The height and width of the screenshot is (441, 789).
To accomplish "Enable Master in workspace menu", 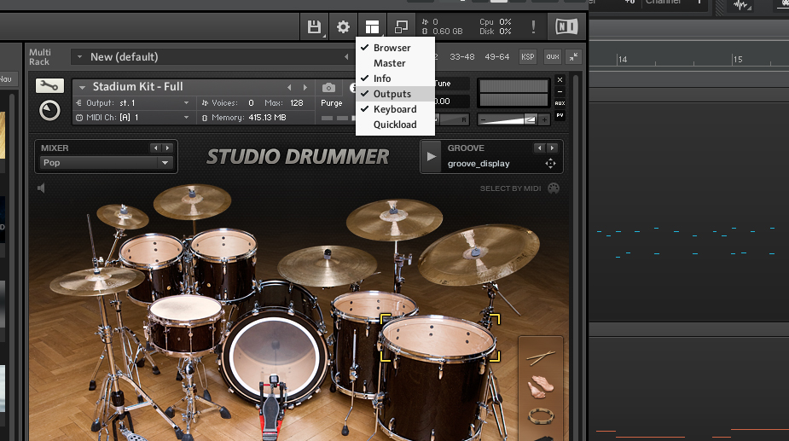I will point(395,63).
